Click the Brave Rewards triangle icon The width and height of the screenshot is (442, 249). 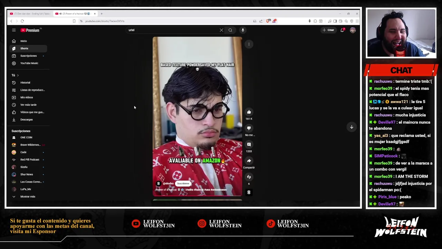pyautogui.click(x=274, y=21)
